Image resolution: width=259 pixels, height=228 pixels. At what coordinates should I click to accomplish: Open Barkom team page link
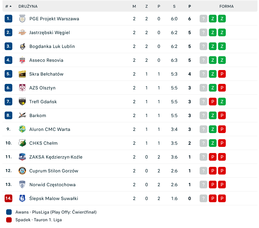pos(38,116)
